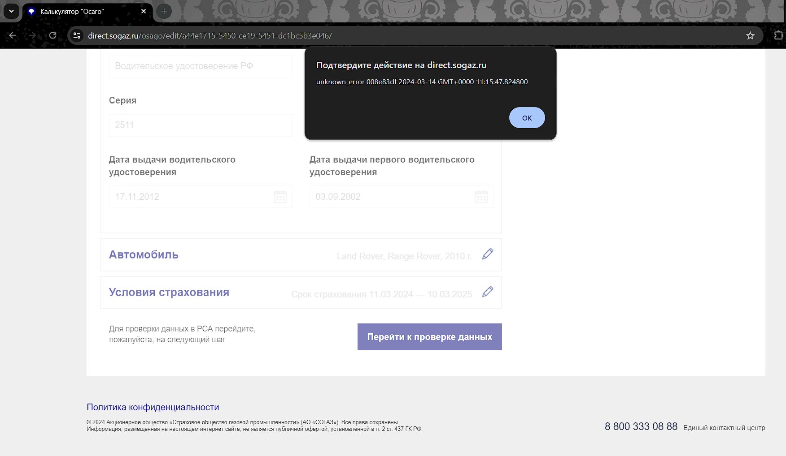Open the extensions puzzle icon
Viewport: 786px width, 456px height.
click(778, 36)
